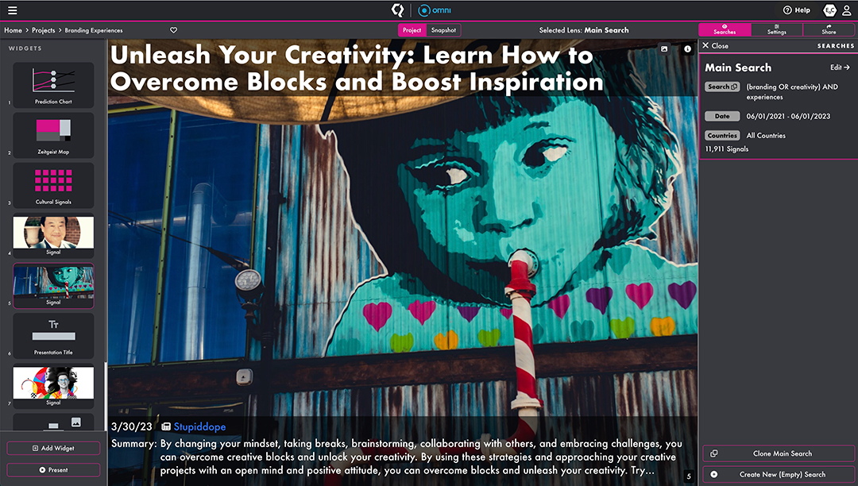858x486 pixels.
Task: Switch to Snapshot view toggle
Action: [x=443, y=30]
